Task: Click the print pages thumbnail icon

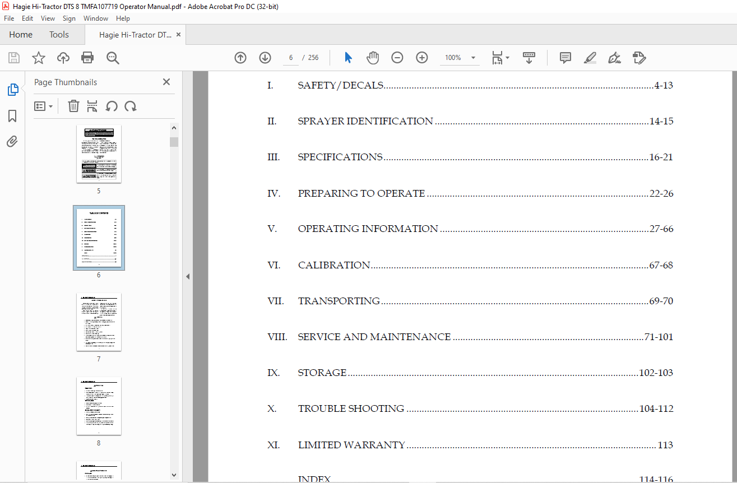Action: tap(92, 106)
